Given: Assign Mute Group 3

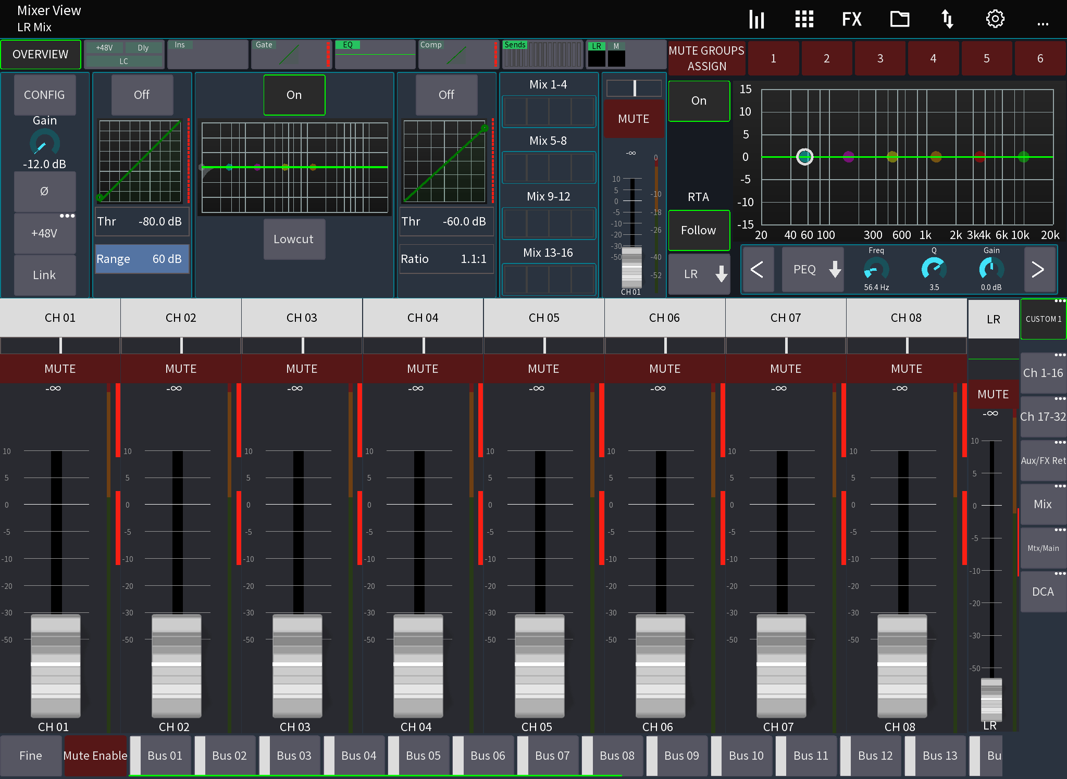Looking at the screenshot, I should tap(880, 58).
